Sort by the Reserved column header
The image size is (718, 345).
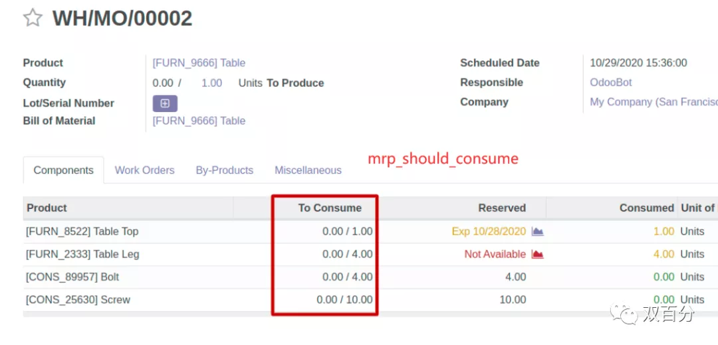coord(502,208)
